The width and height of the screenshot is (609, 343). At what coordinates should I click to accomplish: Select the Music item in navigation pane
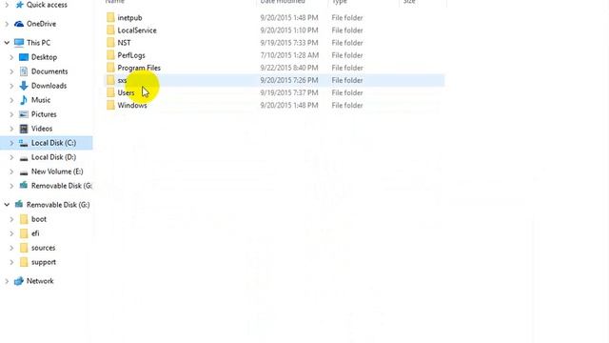tap(41, 100)
